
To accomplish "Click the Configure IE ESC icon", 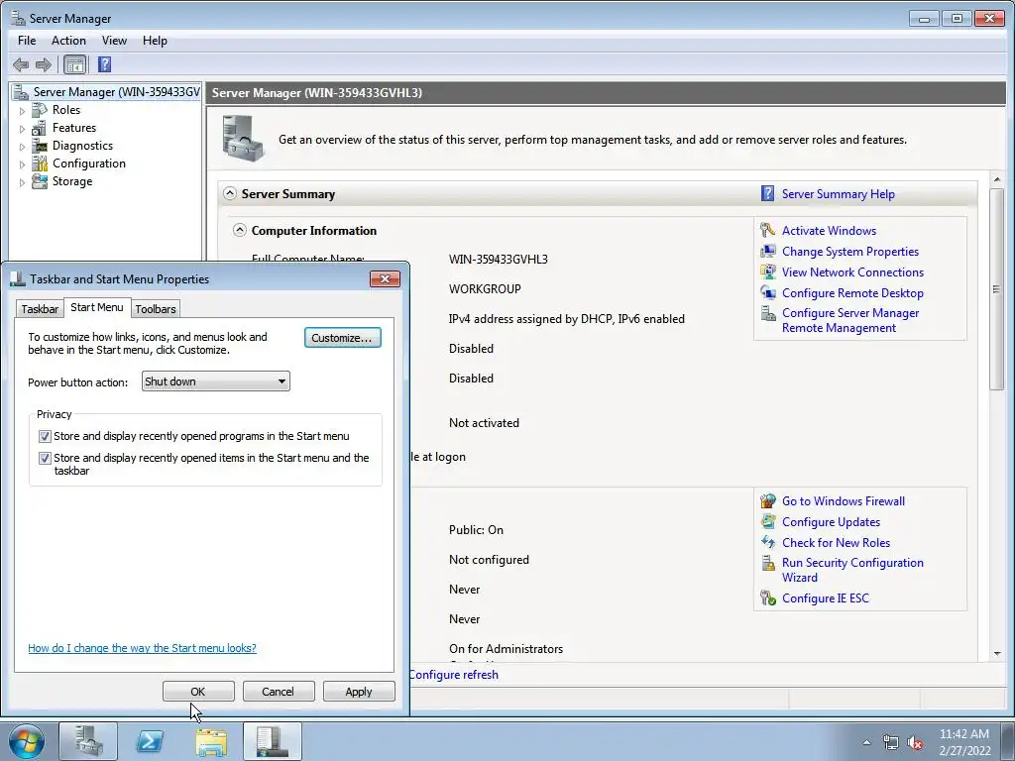I will point(768,598).
